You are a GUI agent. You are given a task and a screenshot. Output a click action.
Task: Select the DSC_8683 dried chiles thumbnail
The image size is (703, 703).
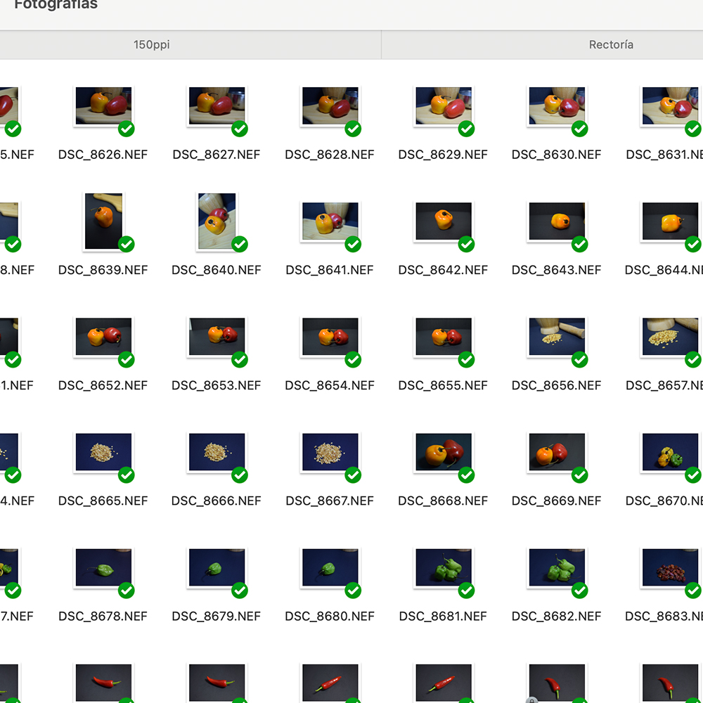tap(671, 567)
